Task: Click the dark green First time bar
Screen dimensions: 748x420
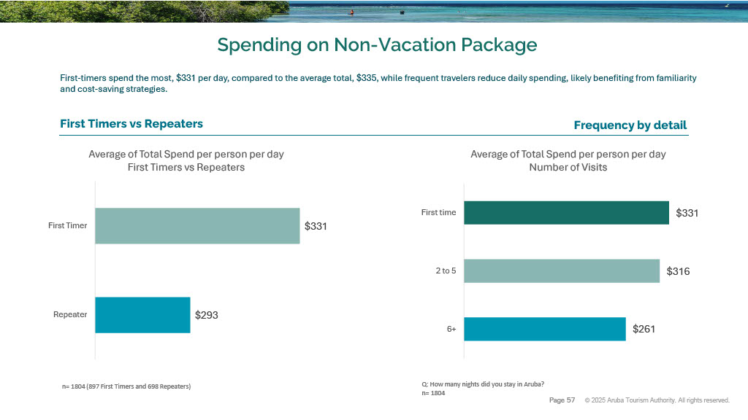Action: click(x=566, y=213)
